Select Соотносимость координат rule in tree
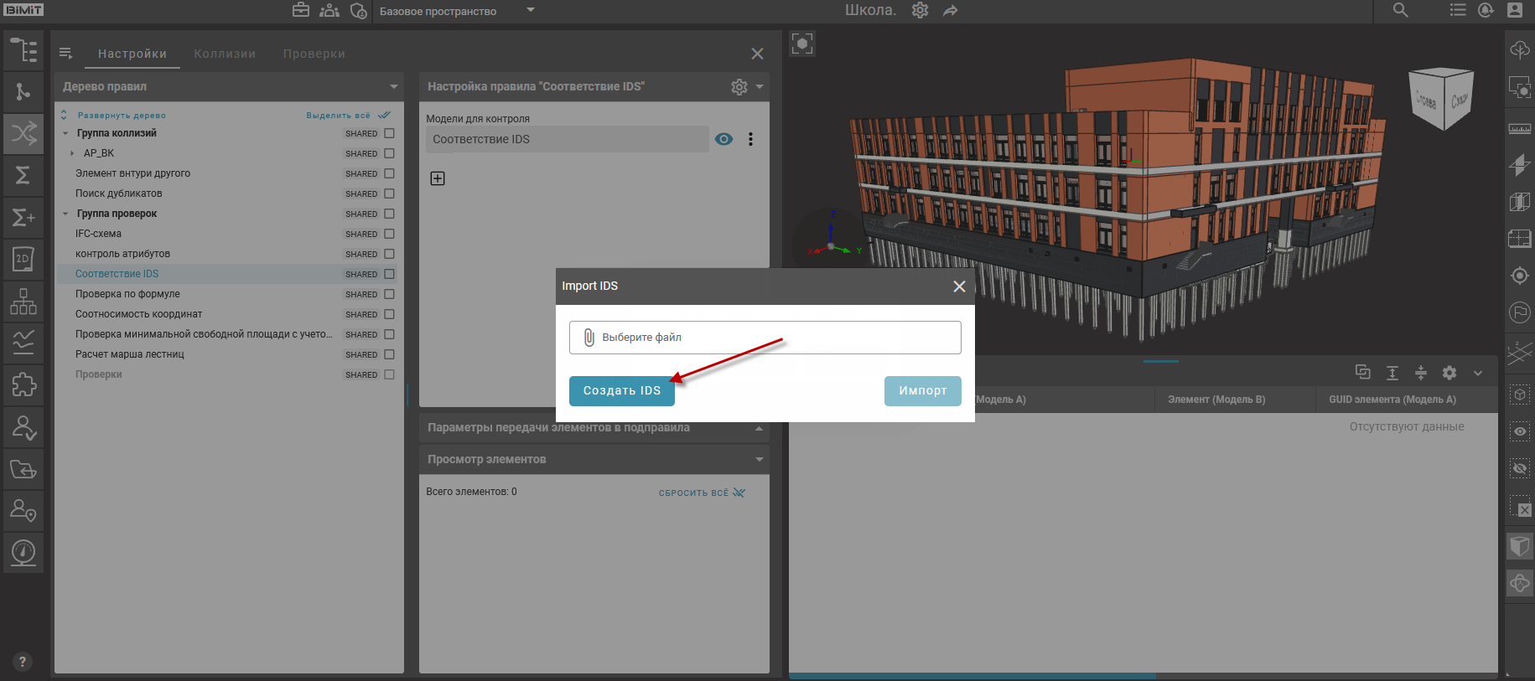 (x=139, y=314)
